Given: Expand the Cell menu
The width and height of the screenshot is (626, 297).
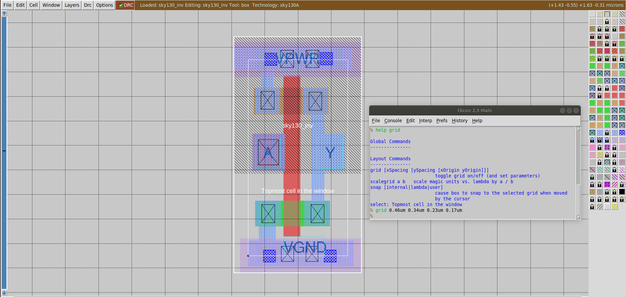Looking at the screenshot, I should [x=33, y=5].
